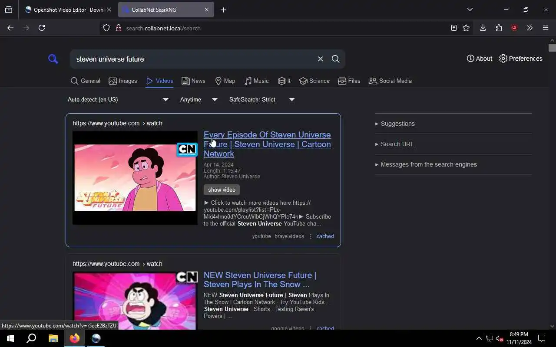Viewport: 556px width, 347px height.
Task: Open the Firefox View icon
Action: [9, 10]
